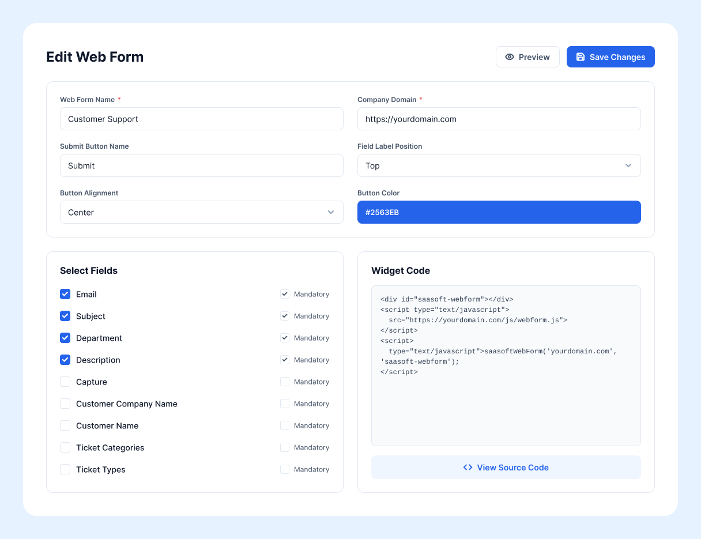Click the Company Domain input field

pos(499,119)
